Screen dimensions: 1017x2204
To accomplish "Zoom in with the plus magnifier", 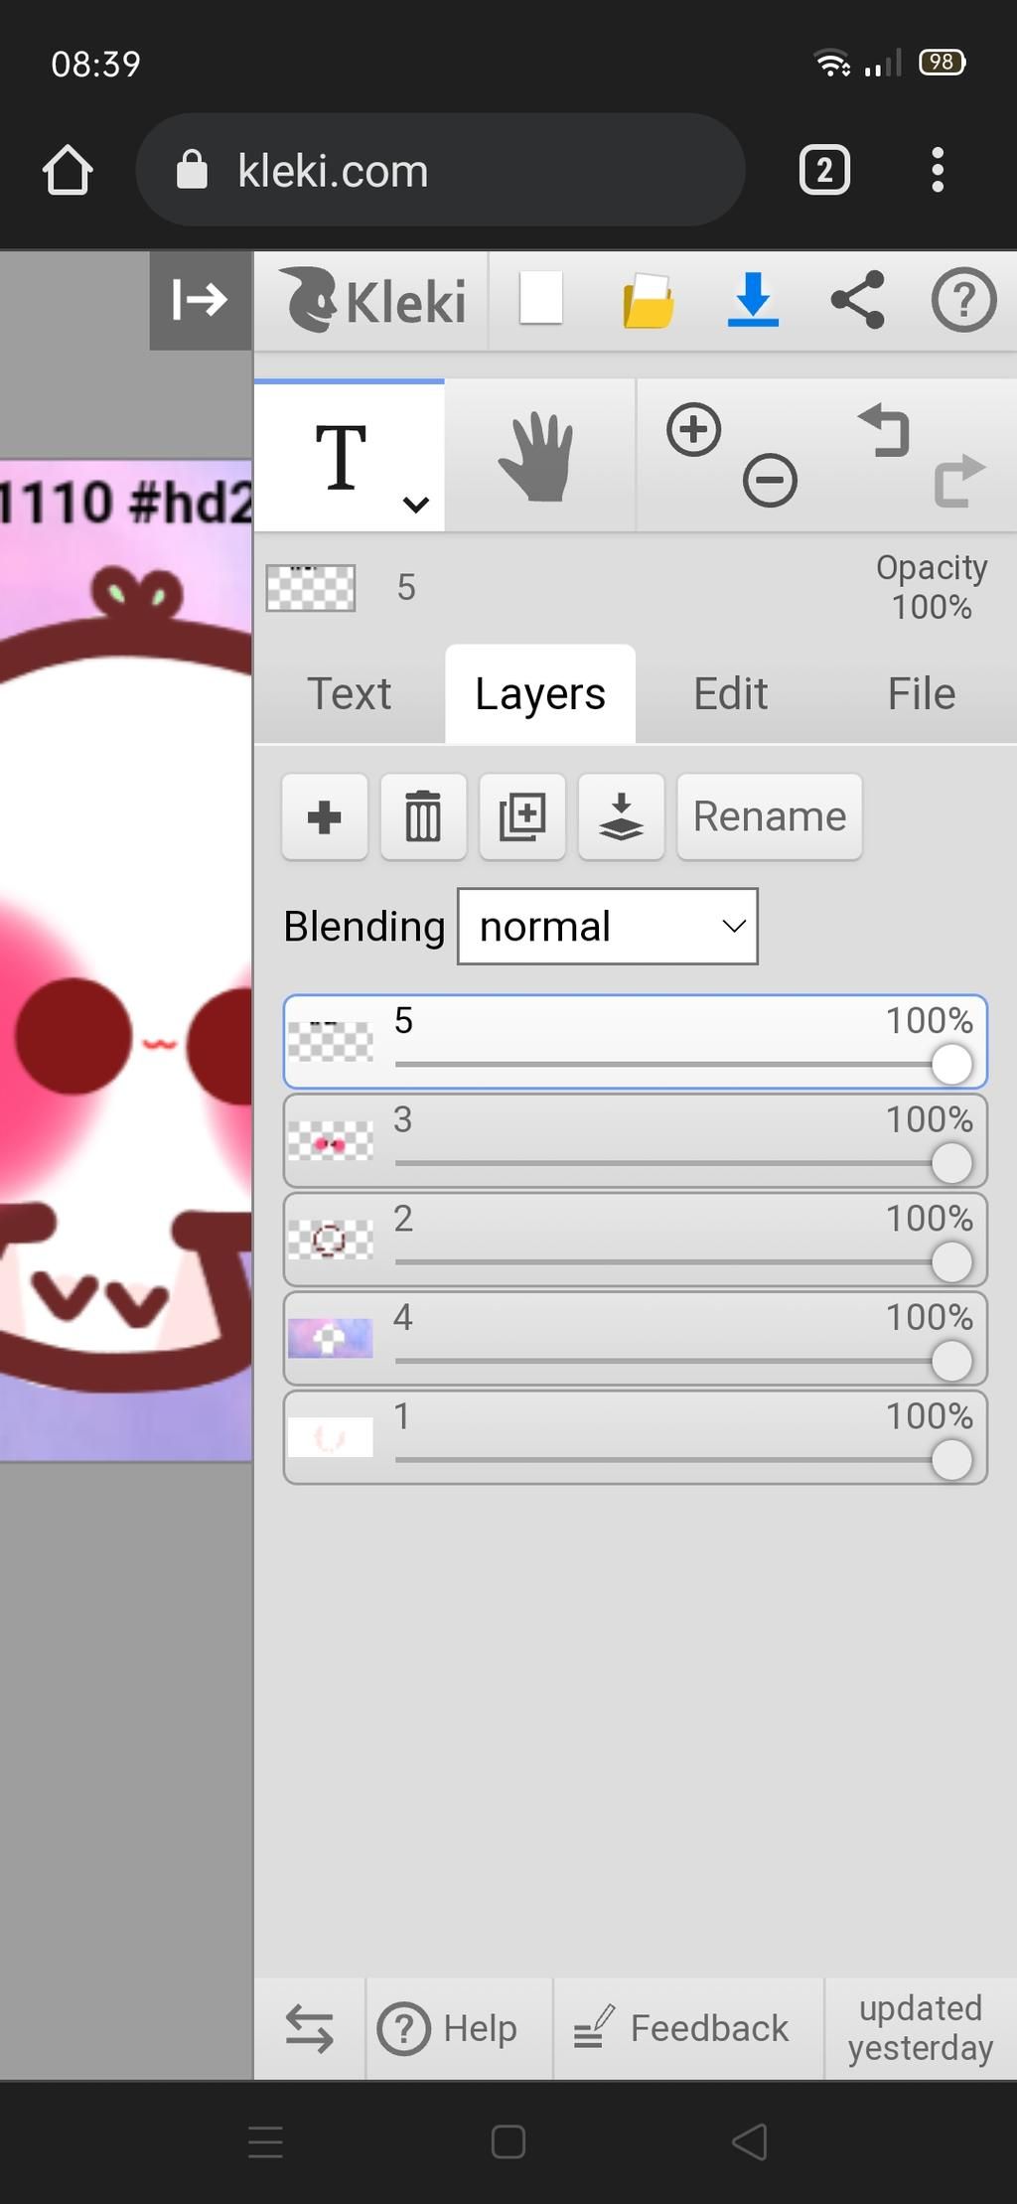I will [693, 430].
